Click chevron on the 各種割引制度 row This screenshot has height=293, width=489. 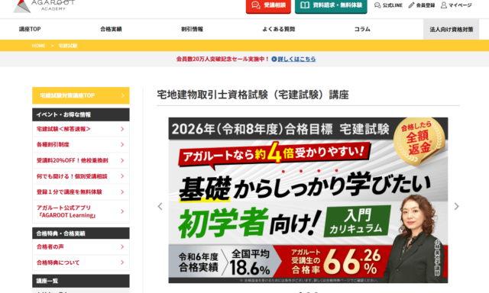click(x=122, y=144)
